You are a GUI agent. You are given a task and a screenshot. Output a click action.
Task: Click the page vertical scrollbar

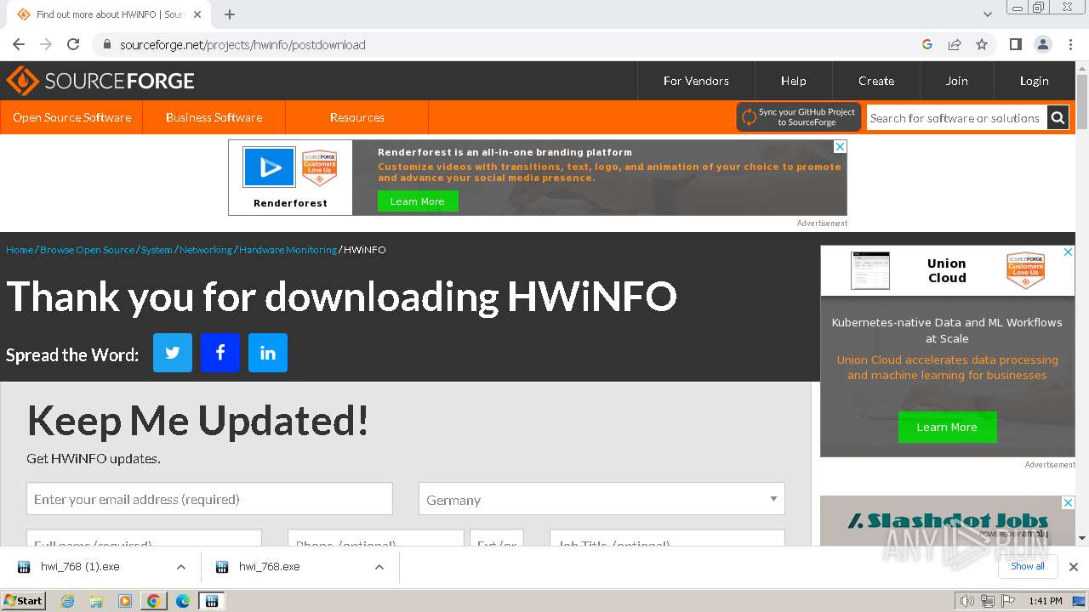(1081, 102)
